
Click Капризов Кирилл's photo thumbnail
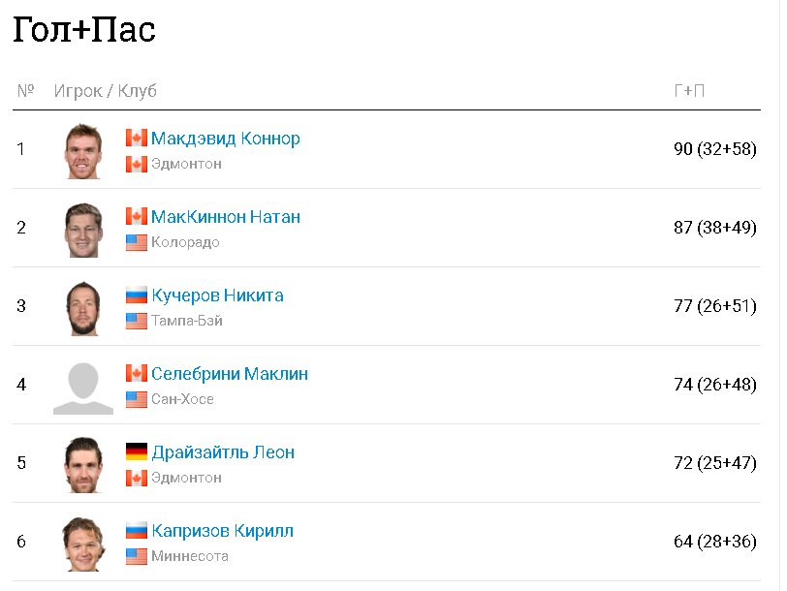(83, 543)
